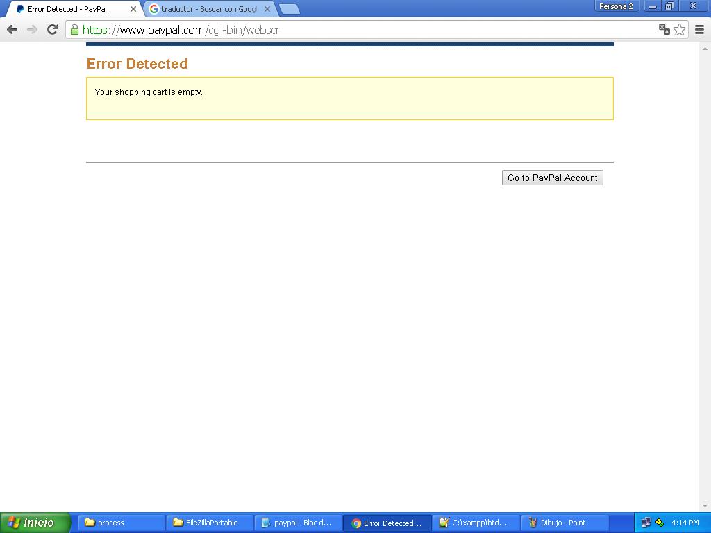Select the Error Detected Chrome taskbar button

pyautogui.click(x=387, y=523)
